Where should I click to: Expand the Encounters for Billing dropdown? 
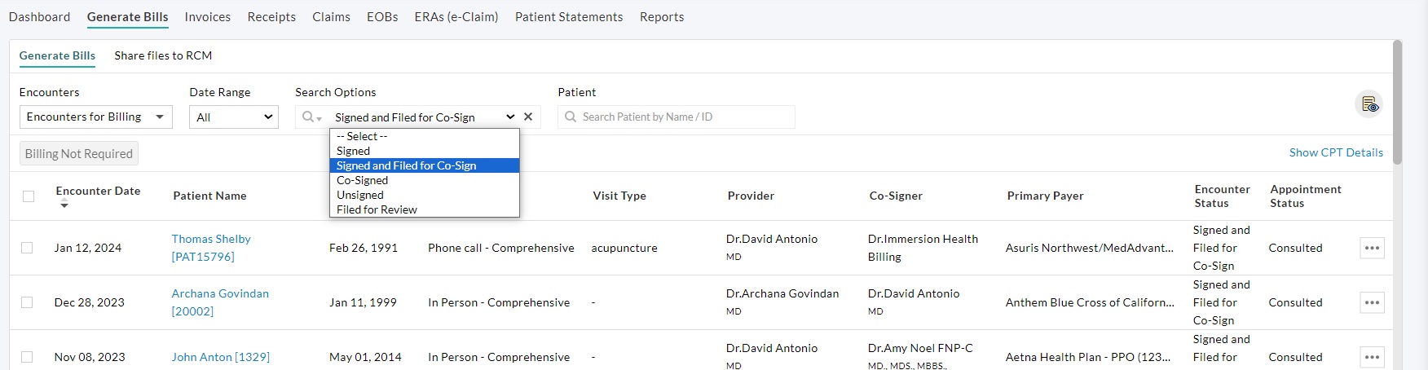[x=95, y=117]
